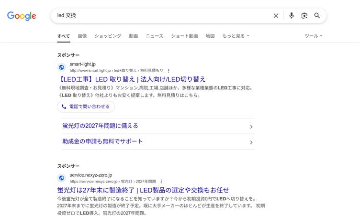Click the magnifying glass search icon
Image resolution: width=360 pixels, height=216 pixels.
tap(317, 16)
